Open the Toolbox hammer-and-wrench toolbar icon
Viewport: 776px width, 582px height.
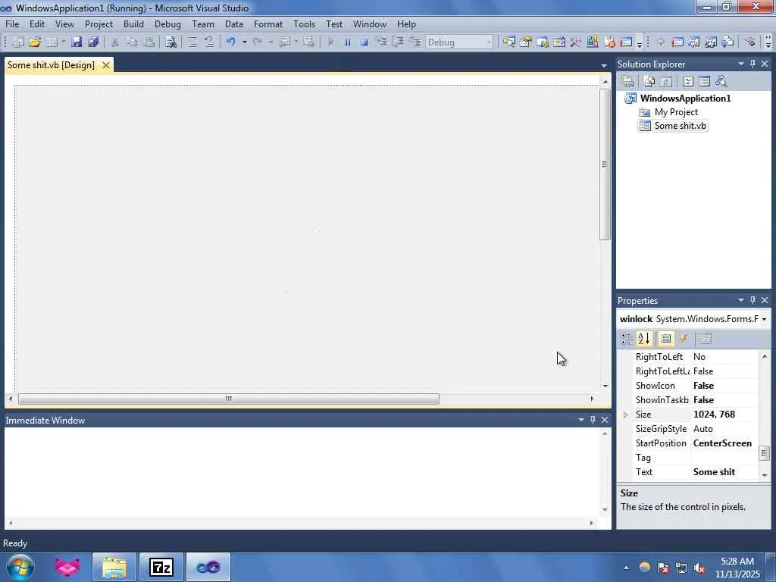pos(576,42)
